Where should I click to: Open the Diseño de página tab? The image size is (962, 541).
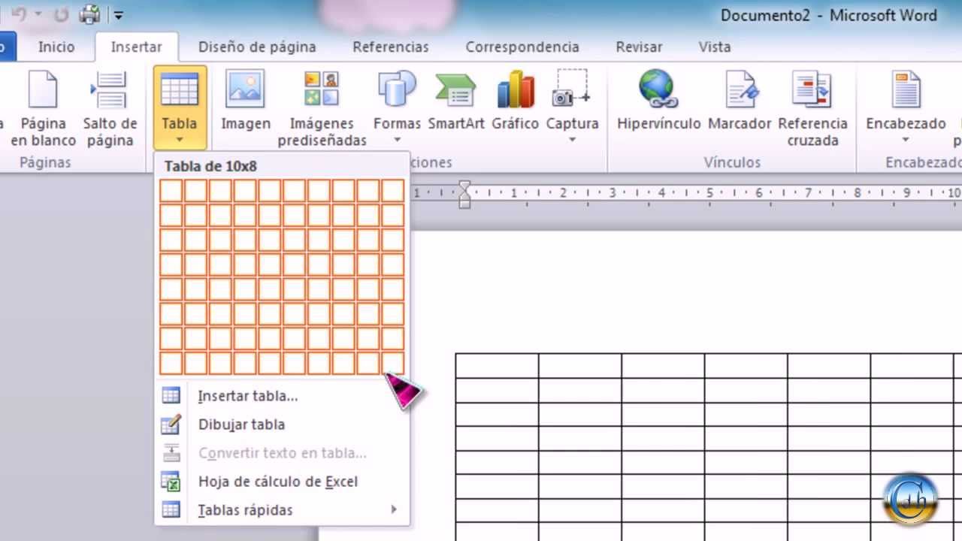pos(257,47)
